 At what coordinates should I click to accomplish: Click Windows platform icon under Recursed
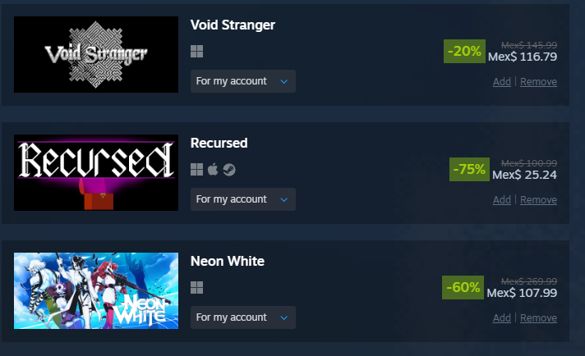[196, 170]
